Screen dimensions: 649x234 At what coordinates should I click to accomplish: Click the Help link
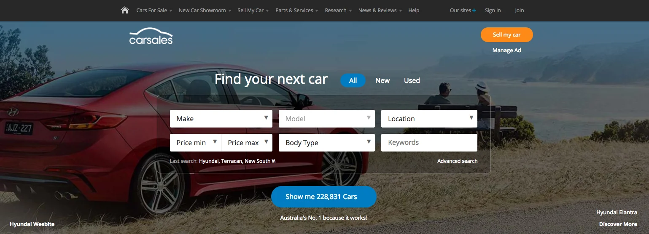[414, 11]
